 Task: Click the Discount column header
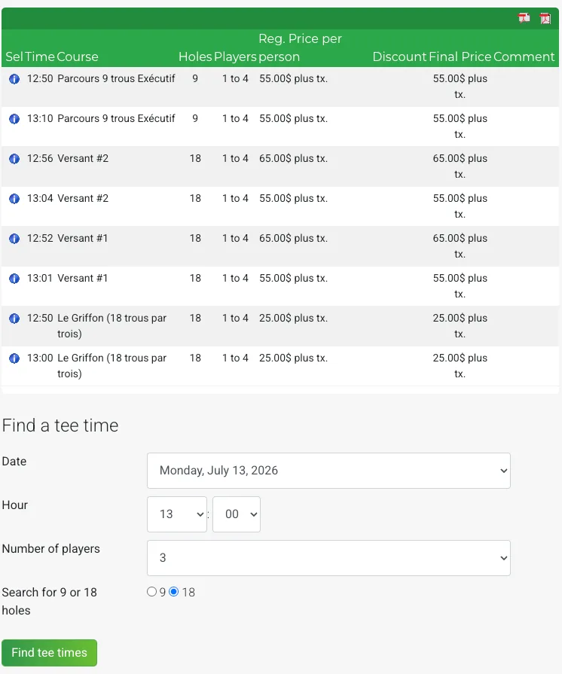399,56
